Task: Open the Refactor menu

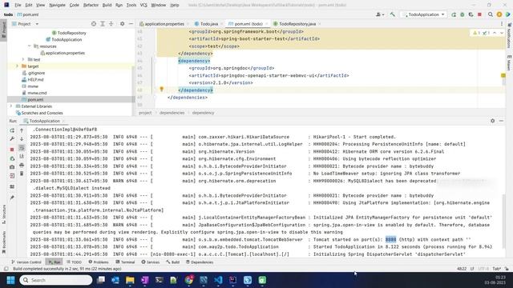Action: 91,5
